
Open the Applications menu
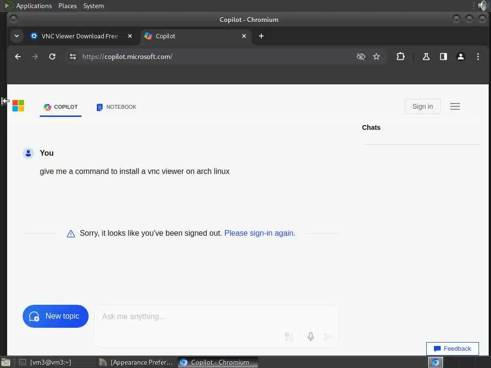pyautogui.click(x=34, y=6)
